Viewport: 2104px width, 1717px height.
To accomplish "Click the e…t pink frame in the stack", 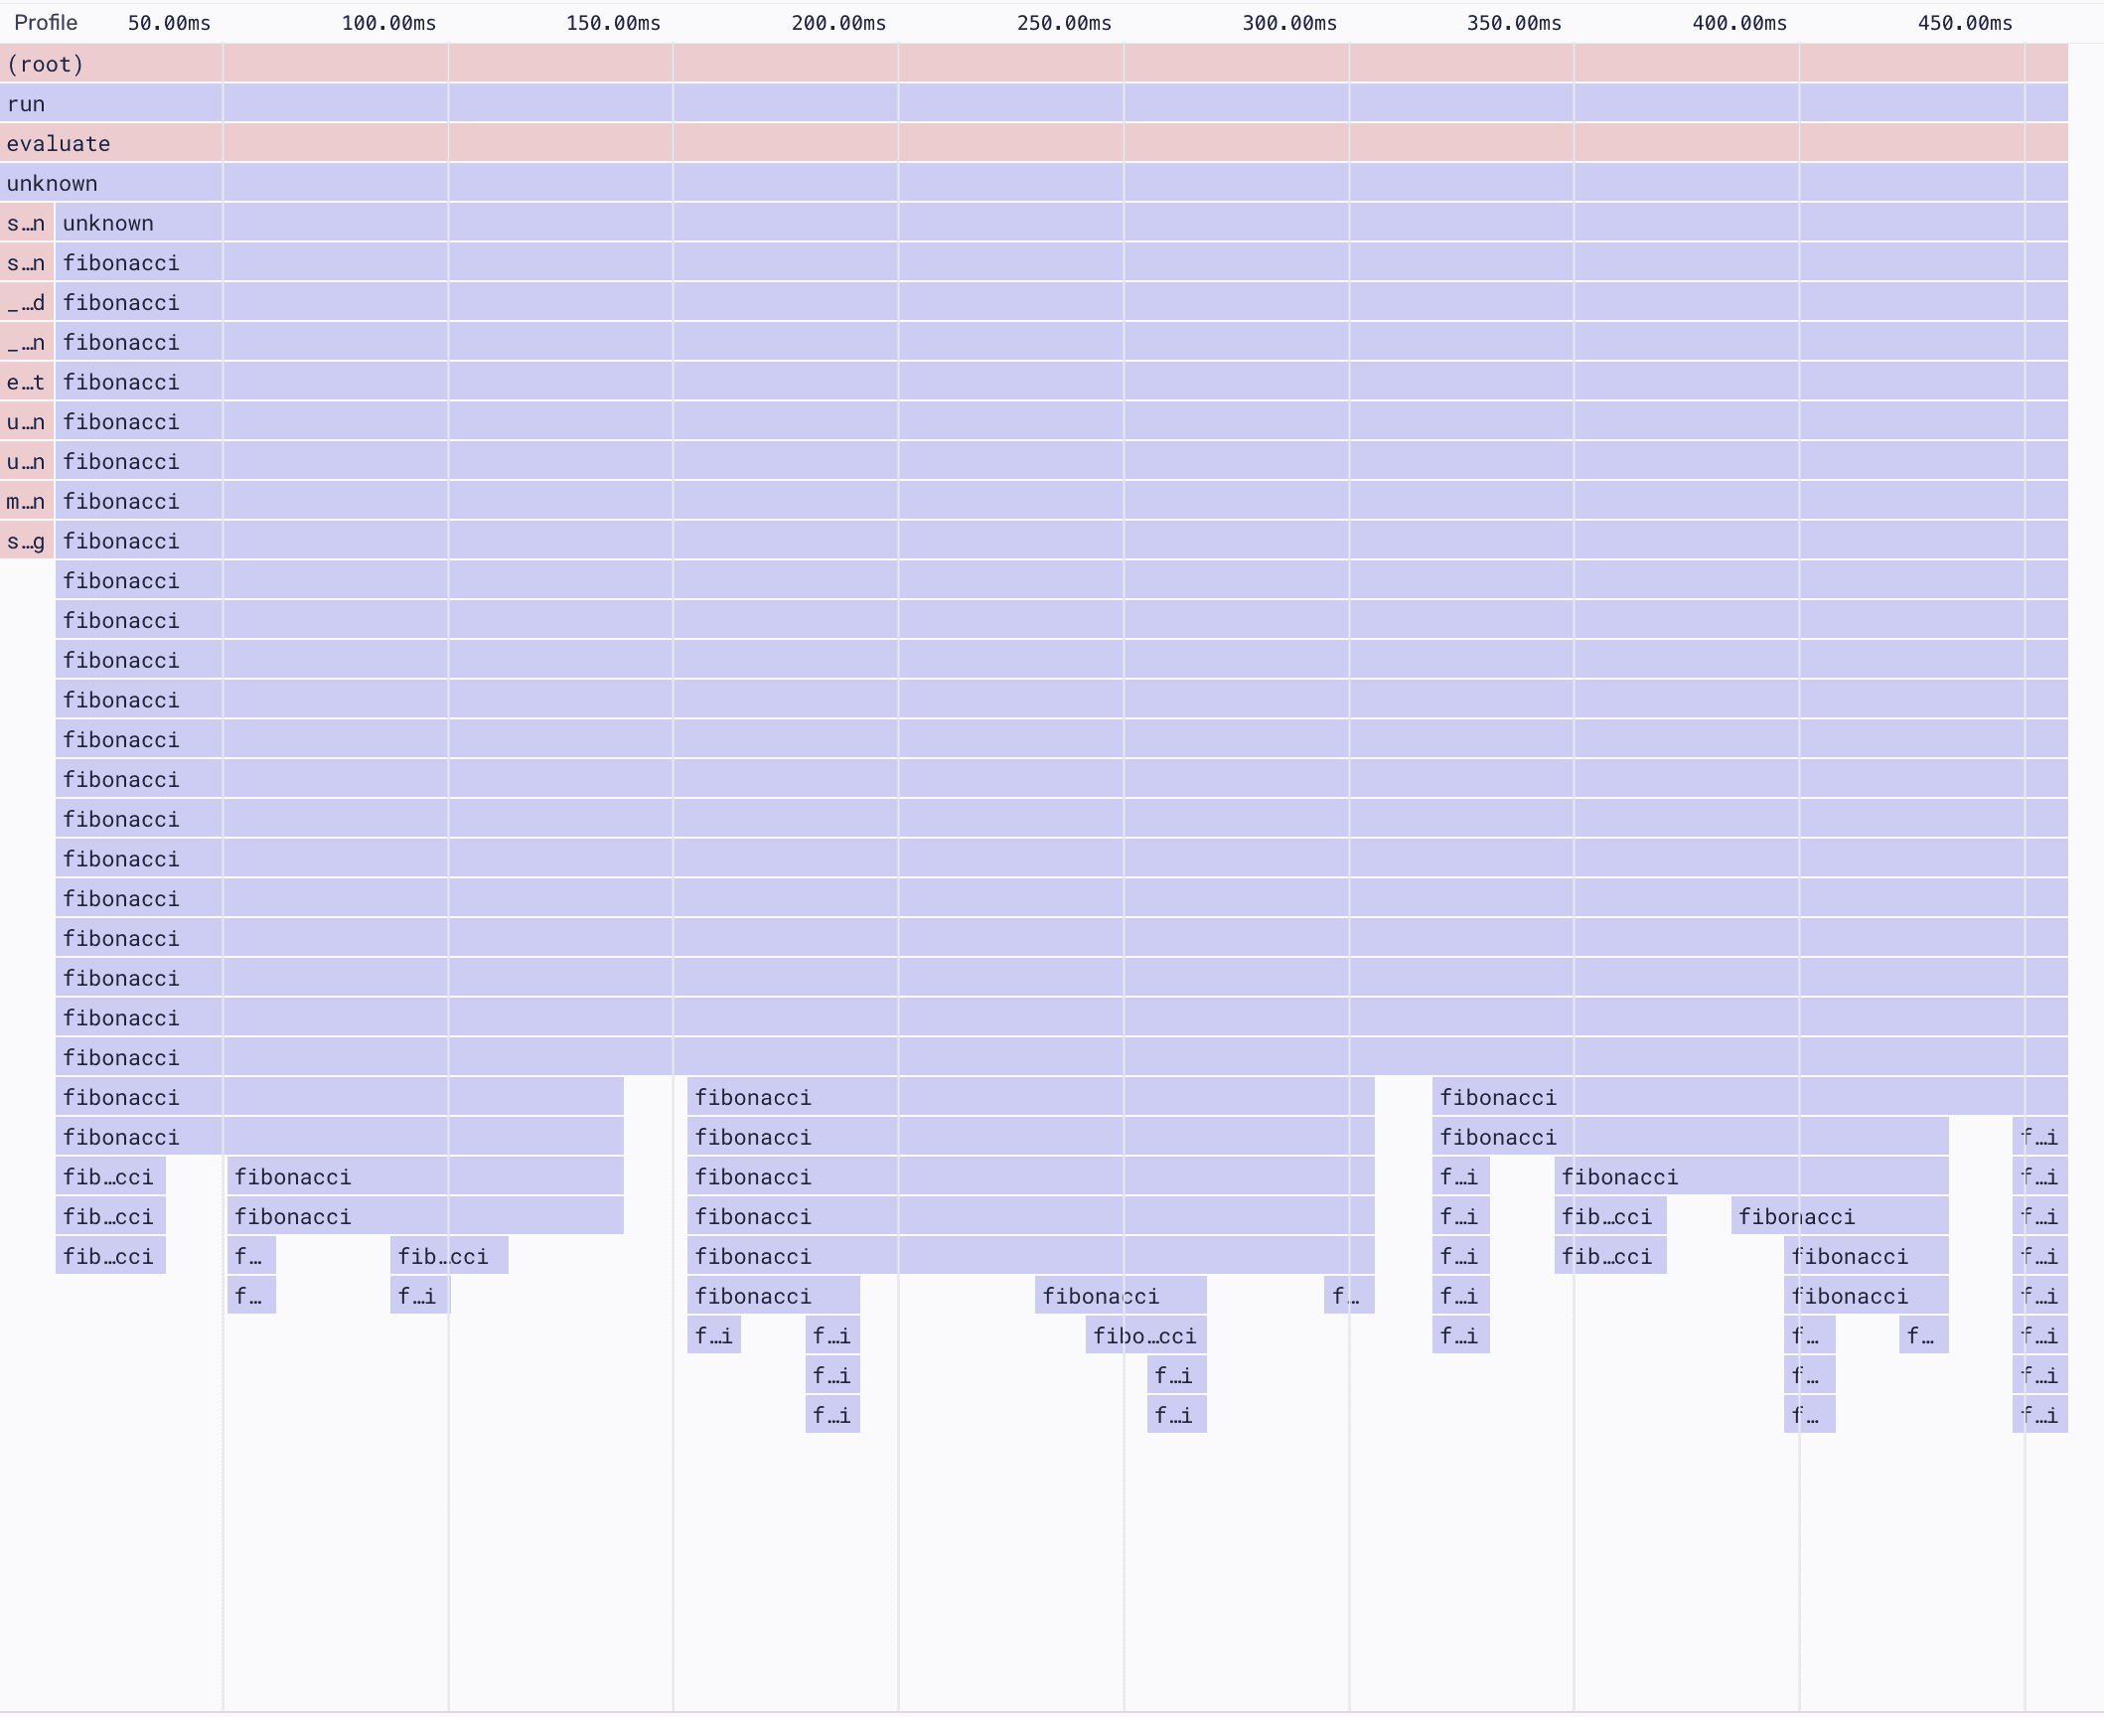I will point(26,382).
